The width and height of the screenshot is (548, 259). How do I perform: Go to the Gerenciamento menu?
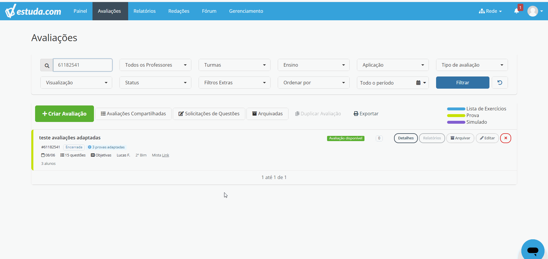246,11
